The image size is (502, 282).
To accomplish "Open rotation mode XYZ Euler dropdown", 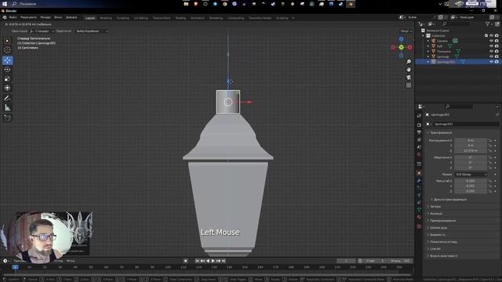I will [471, 174].
